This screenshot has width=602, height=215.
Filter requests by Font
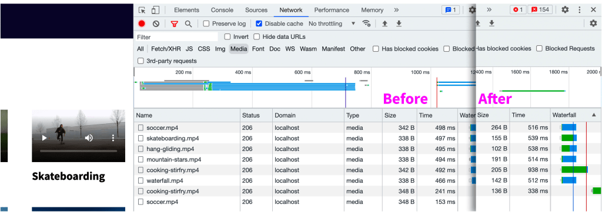(259, 49)
